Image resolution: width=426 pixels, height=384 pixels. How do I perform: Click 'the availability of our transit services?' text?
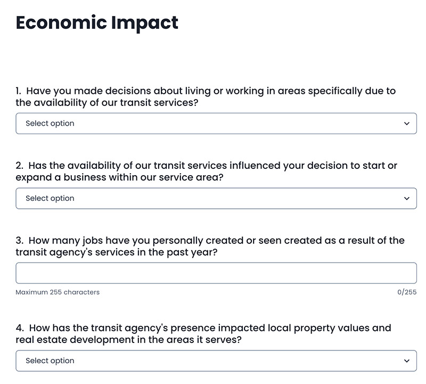coord(107,103)
